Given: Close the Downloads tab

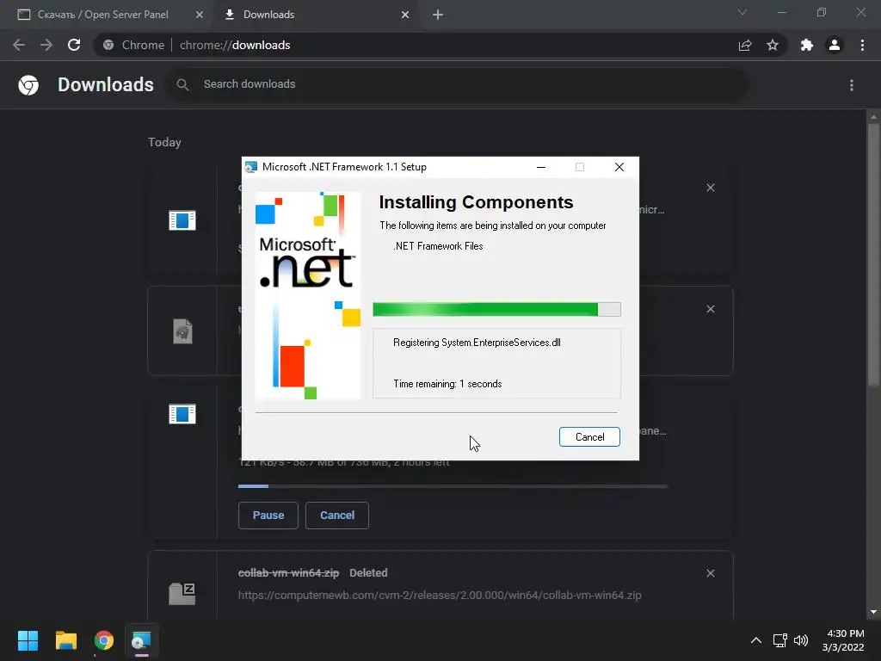Looking at the screenshot, I should pyautogui.click(x=405, y=15).
